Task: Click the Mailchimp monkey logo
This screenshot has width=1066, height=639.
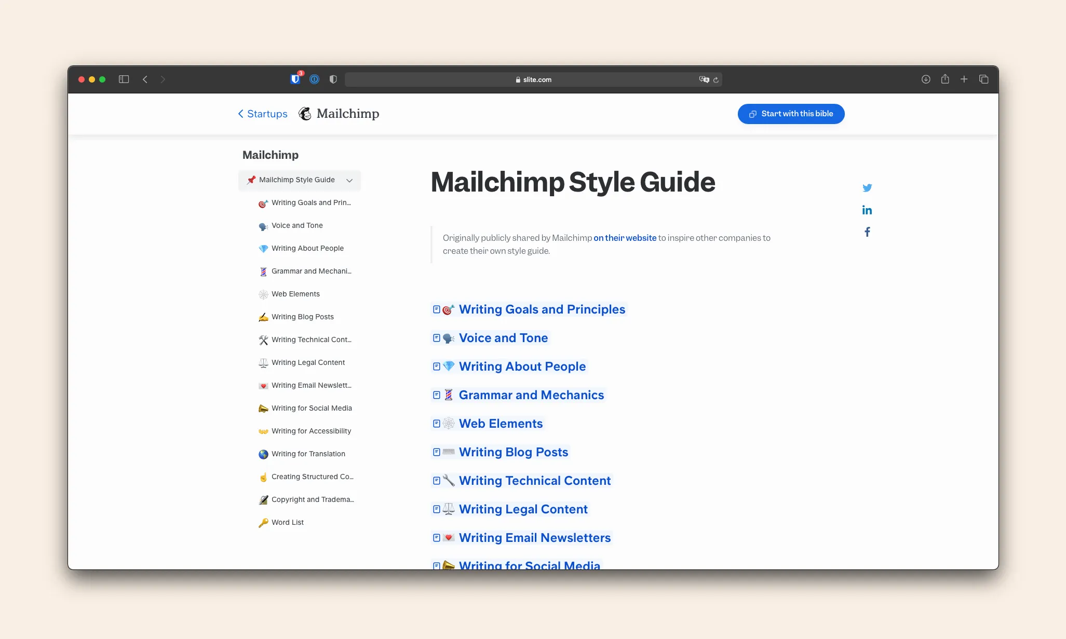Action: click(x=305, y=114)
